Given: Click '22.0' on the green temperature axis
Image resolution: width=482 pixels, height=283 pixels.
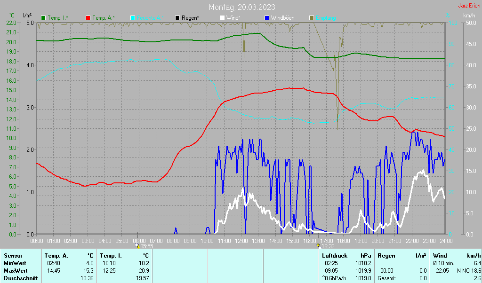Looking at the screenshot, I should click(x=11, y=23).
